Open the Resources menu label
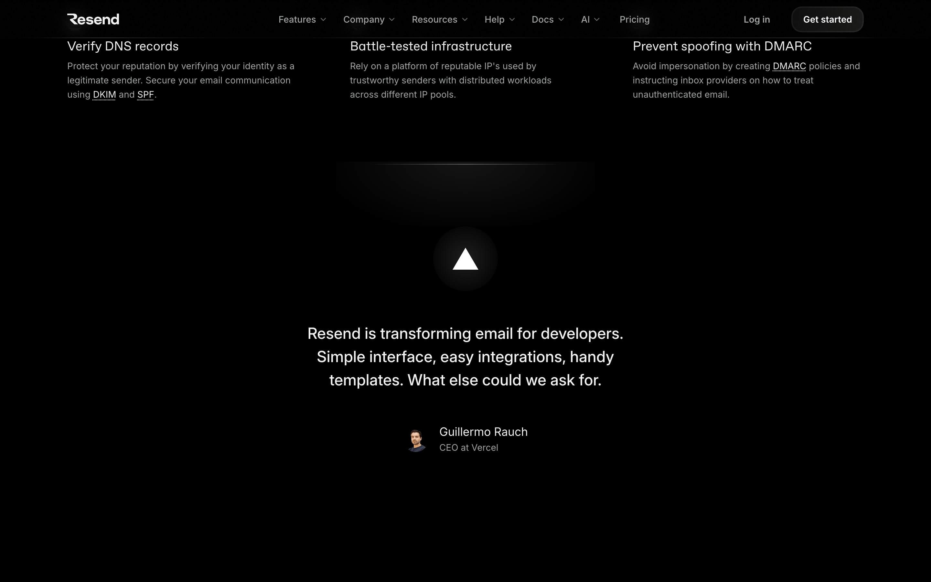 click(x=434, y=20)
